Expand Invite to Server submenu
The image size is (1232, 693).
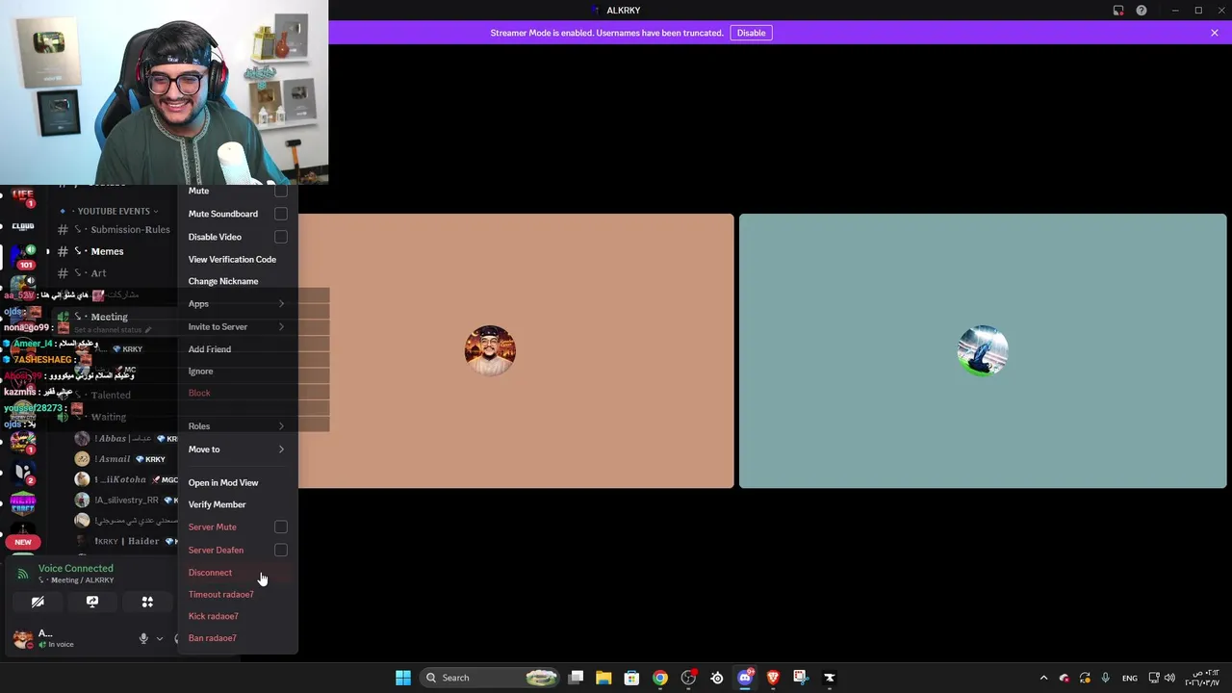[x=237, y=327]
